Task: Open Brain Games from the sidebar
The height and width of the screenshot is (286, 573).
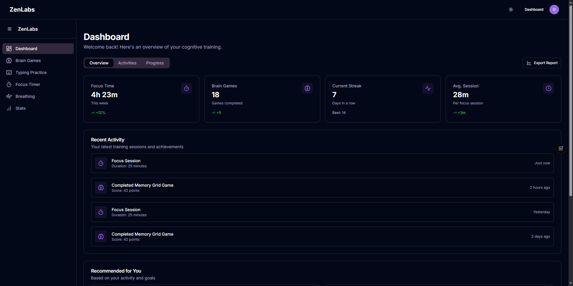Action: click(x=38, y=61)
